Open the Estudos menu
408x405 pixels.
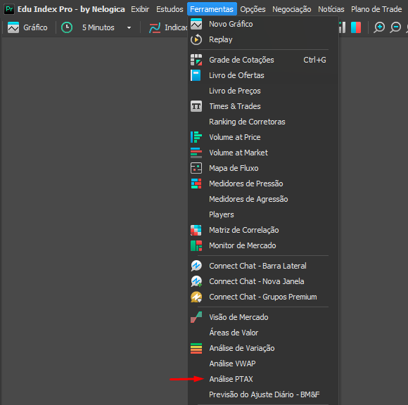click(x=170, y=9)
